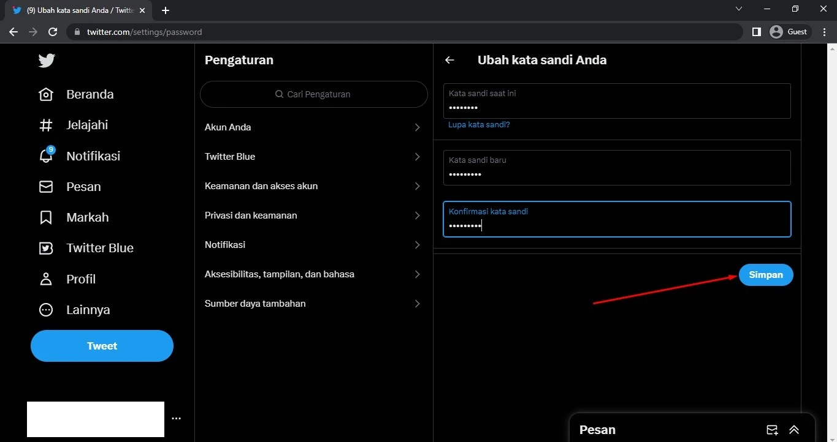Open Markah bookmark icon
This screenshot has width=837, height=442.
coord(46,217)
